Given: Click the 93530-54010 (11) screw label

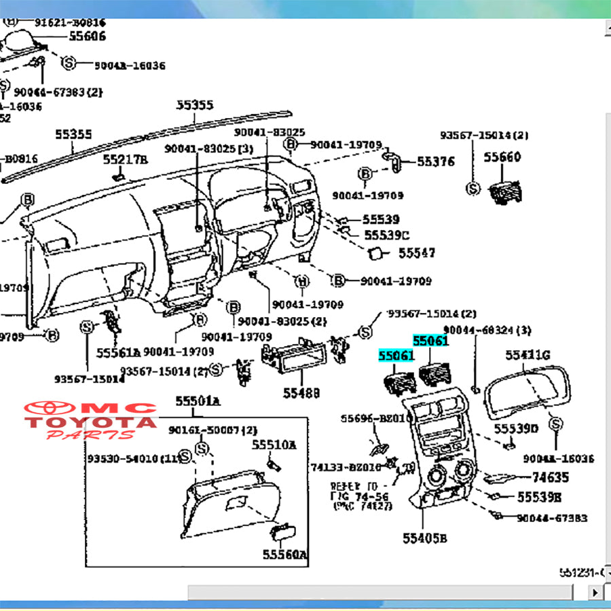Looking at the screenshot, I should [134, 458].
